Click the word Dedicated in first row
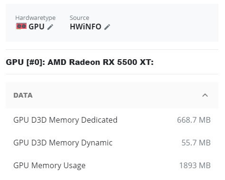 coord(99,120)
